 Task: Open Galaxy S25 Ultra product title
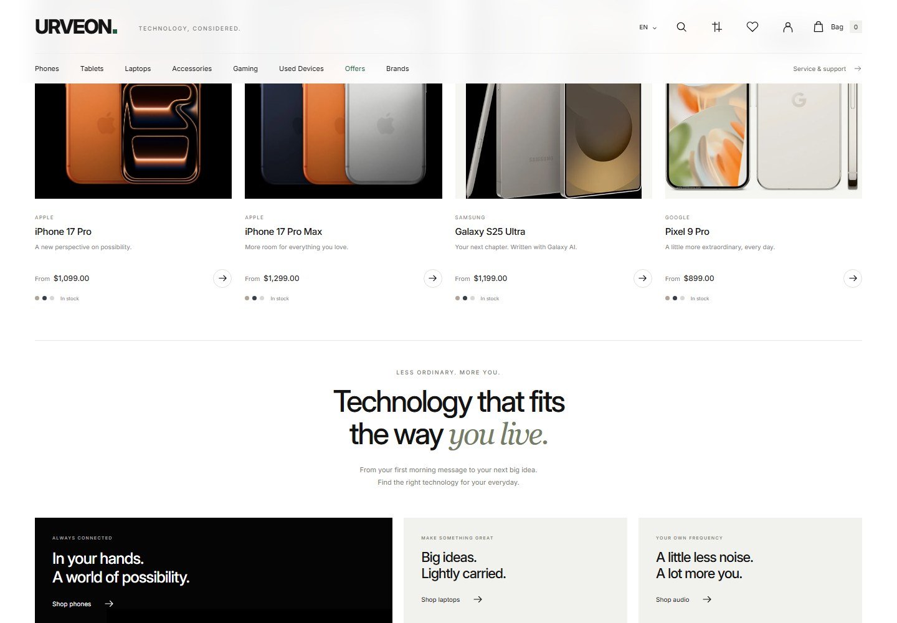pos(490,232)
